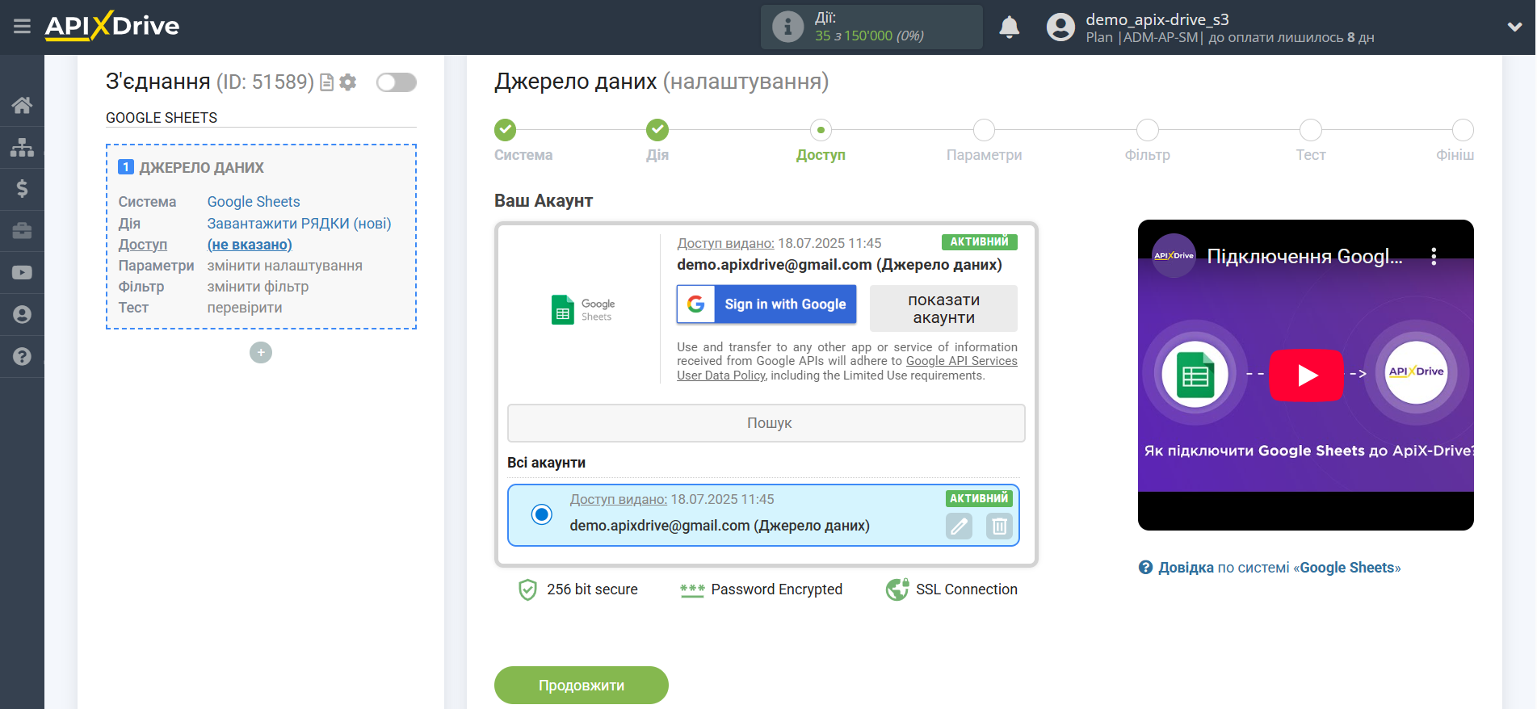Screen dimensions: 1537x709
Task: Open connections sitemap icon in sidebar
Action: (22, 147)
